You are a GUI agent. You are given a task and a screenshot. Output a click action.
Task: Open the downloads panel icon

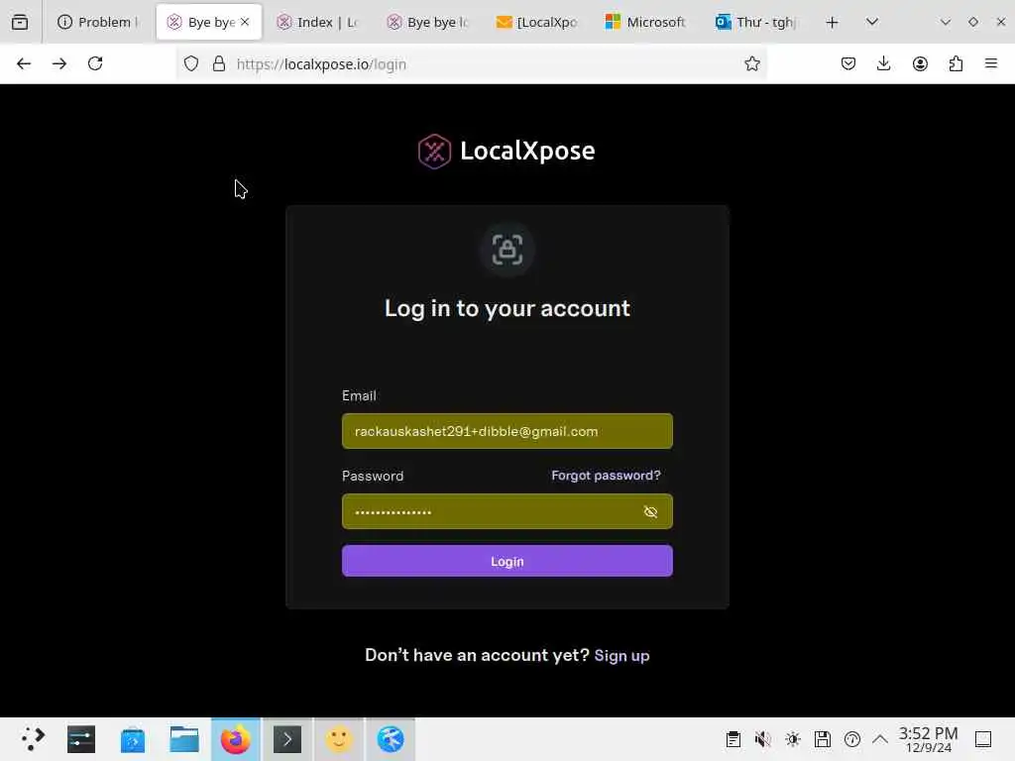883,63
